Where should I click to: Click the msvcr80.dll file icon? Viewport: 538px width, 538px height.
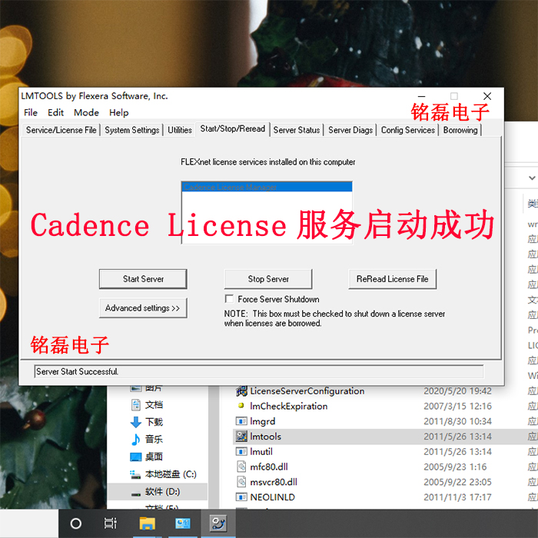click(x=241, y=482)
